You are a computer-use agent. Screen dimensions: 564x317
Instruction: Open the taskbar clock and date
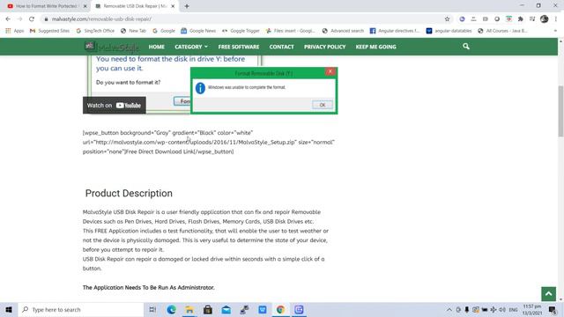coord(532,309)
